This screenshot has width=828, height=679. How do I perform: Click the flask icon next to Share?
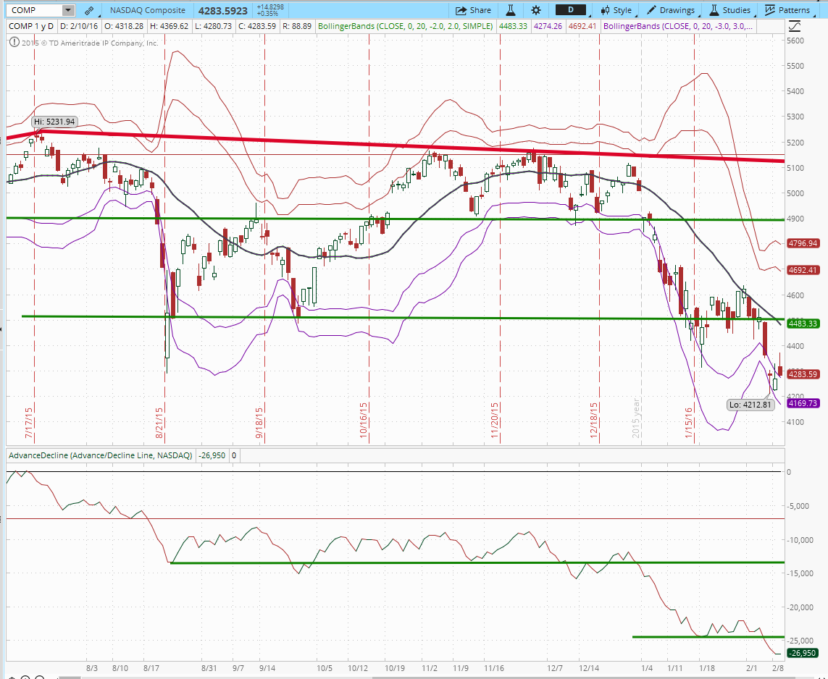509,10
